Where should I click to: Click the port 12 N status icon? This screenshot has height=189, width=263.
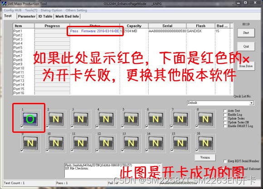[106, 143]
